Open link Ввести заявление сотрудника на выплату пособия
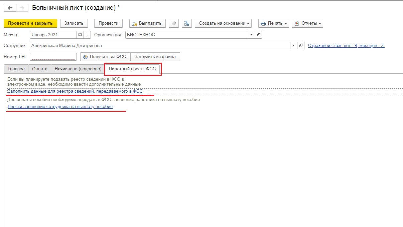Screen dimensions: 403x227 click(60, 107)
